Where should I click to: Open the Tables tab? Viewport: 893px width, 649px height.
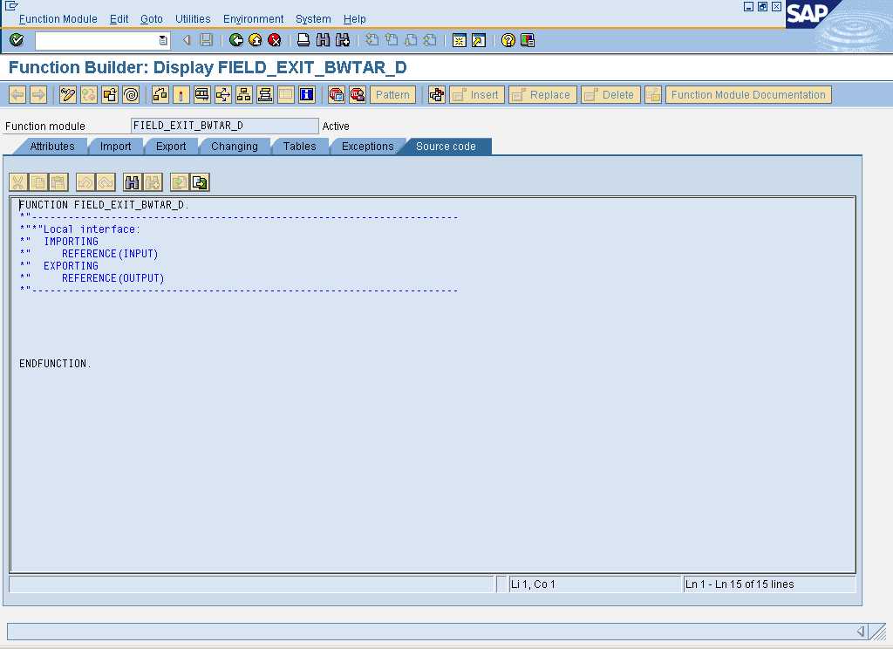click(300, 147)
